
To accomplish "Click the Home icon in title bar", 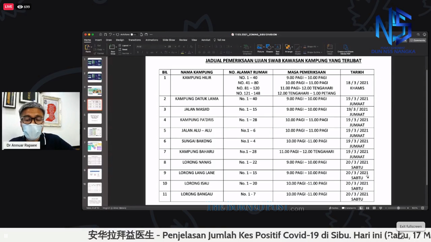I will tap(101, 34).
